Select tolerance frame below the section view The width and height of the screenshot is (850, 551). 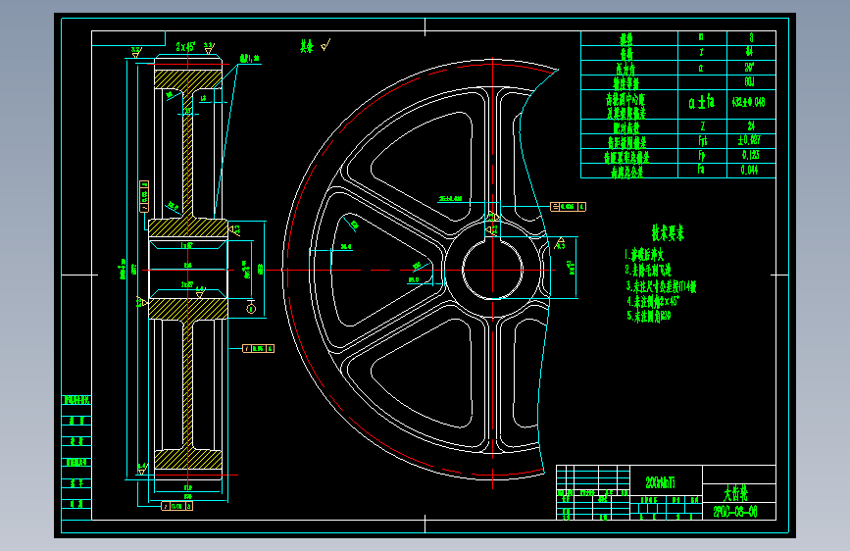176,506
